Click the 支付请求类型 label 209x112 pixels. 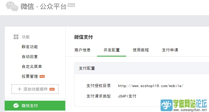[99, 96]
